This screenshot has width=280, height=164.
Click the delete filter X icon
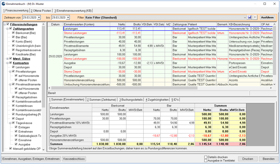[x=255, y=17]
